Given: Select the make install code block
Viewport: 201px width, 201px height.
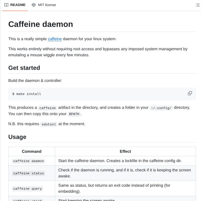Looking at the screenshot, I should coord(27,94).
